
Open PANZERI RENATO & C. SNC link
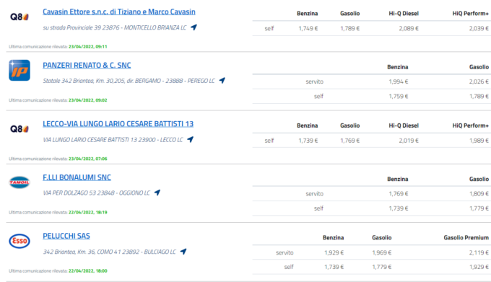(87, 66)
